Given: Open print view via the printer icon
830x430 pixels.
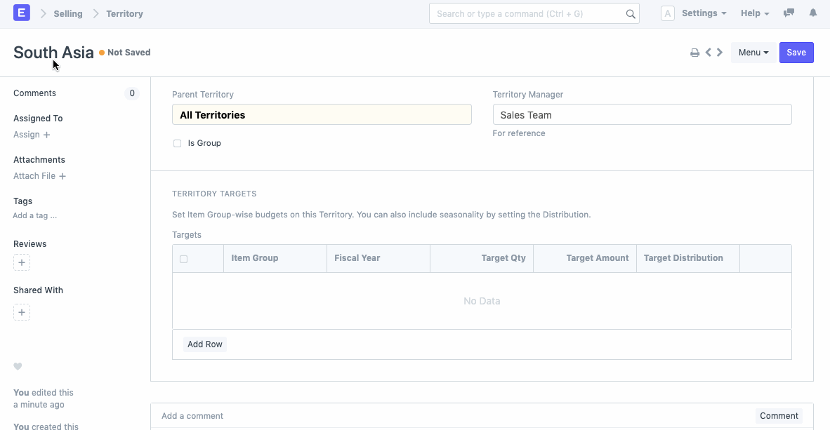Looking at the screenshot, I should tap(695, 52).
